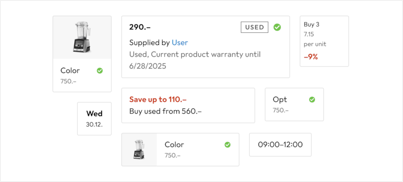Click the Opt option label

280,100
